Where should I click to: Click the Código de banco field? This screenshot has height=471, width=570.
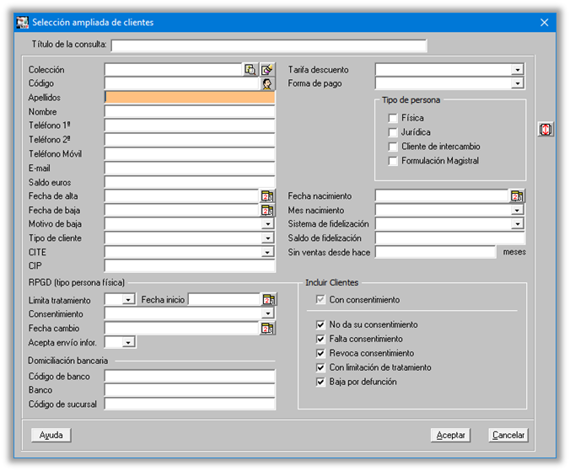pyautogui.click(x=190, y=377)
